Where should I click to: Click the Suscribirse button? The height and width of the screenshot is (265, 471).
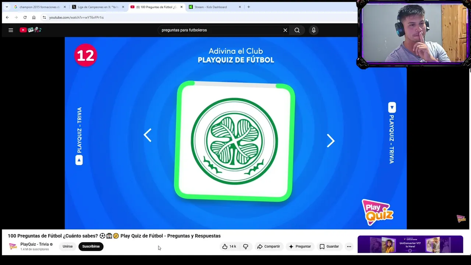(91, 247)
